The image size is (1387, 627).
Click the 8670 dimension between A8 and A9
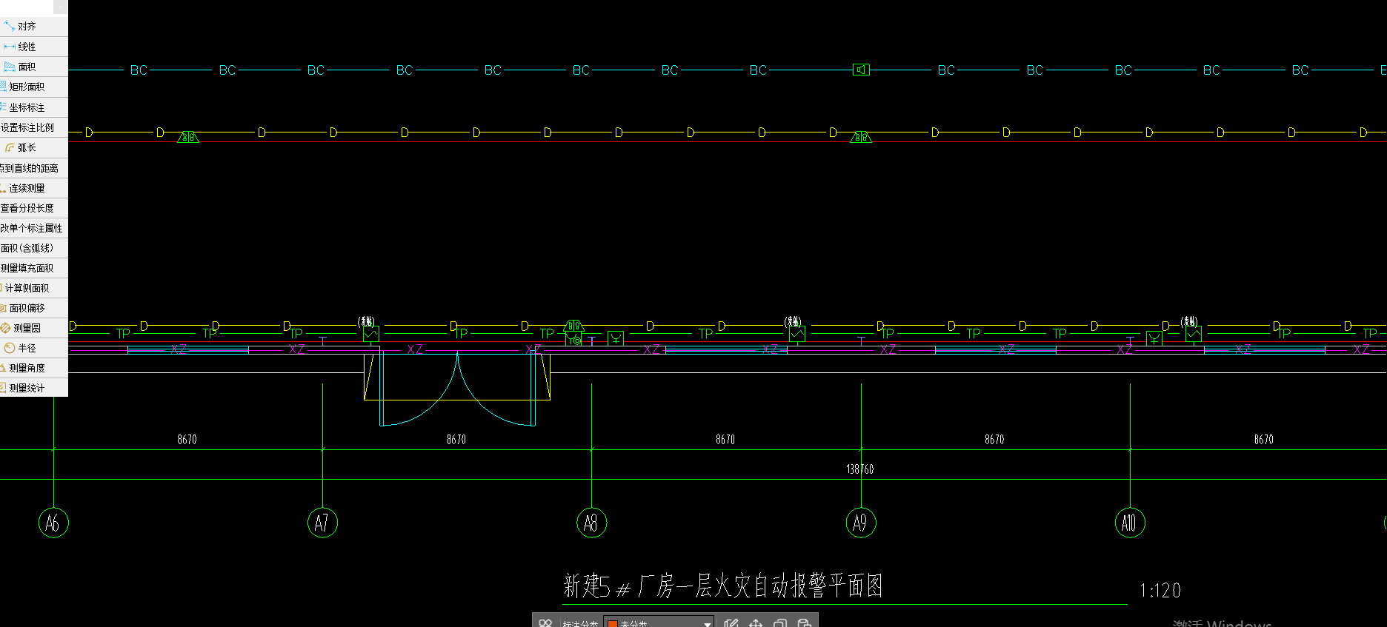point(725,439)
